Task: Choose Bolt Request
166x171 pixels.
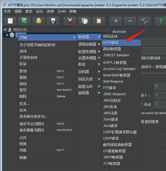Action: tap(121, 82)
